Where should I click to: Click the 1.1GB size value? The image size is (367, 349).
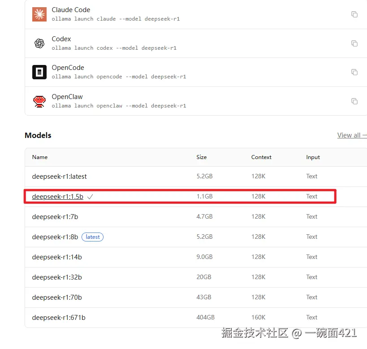coord(205,196)
